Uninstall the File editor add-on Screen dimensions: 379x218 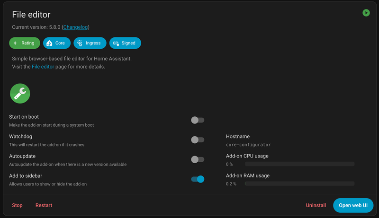pyautogui.click(x=316, y=205)
